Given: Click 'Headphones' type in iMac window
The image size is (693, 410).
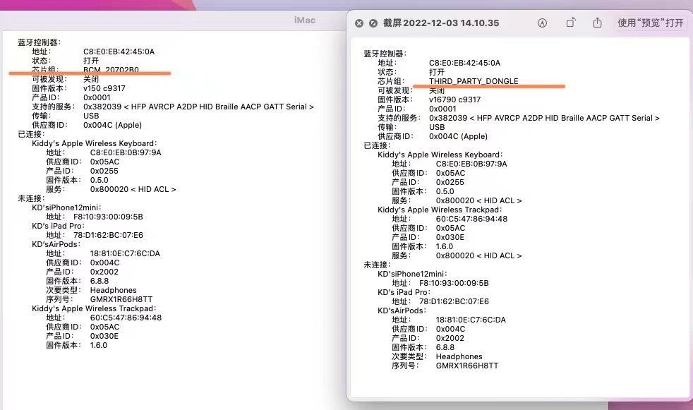Looking at the screenshot, I should (x=114, y=290).
